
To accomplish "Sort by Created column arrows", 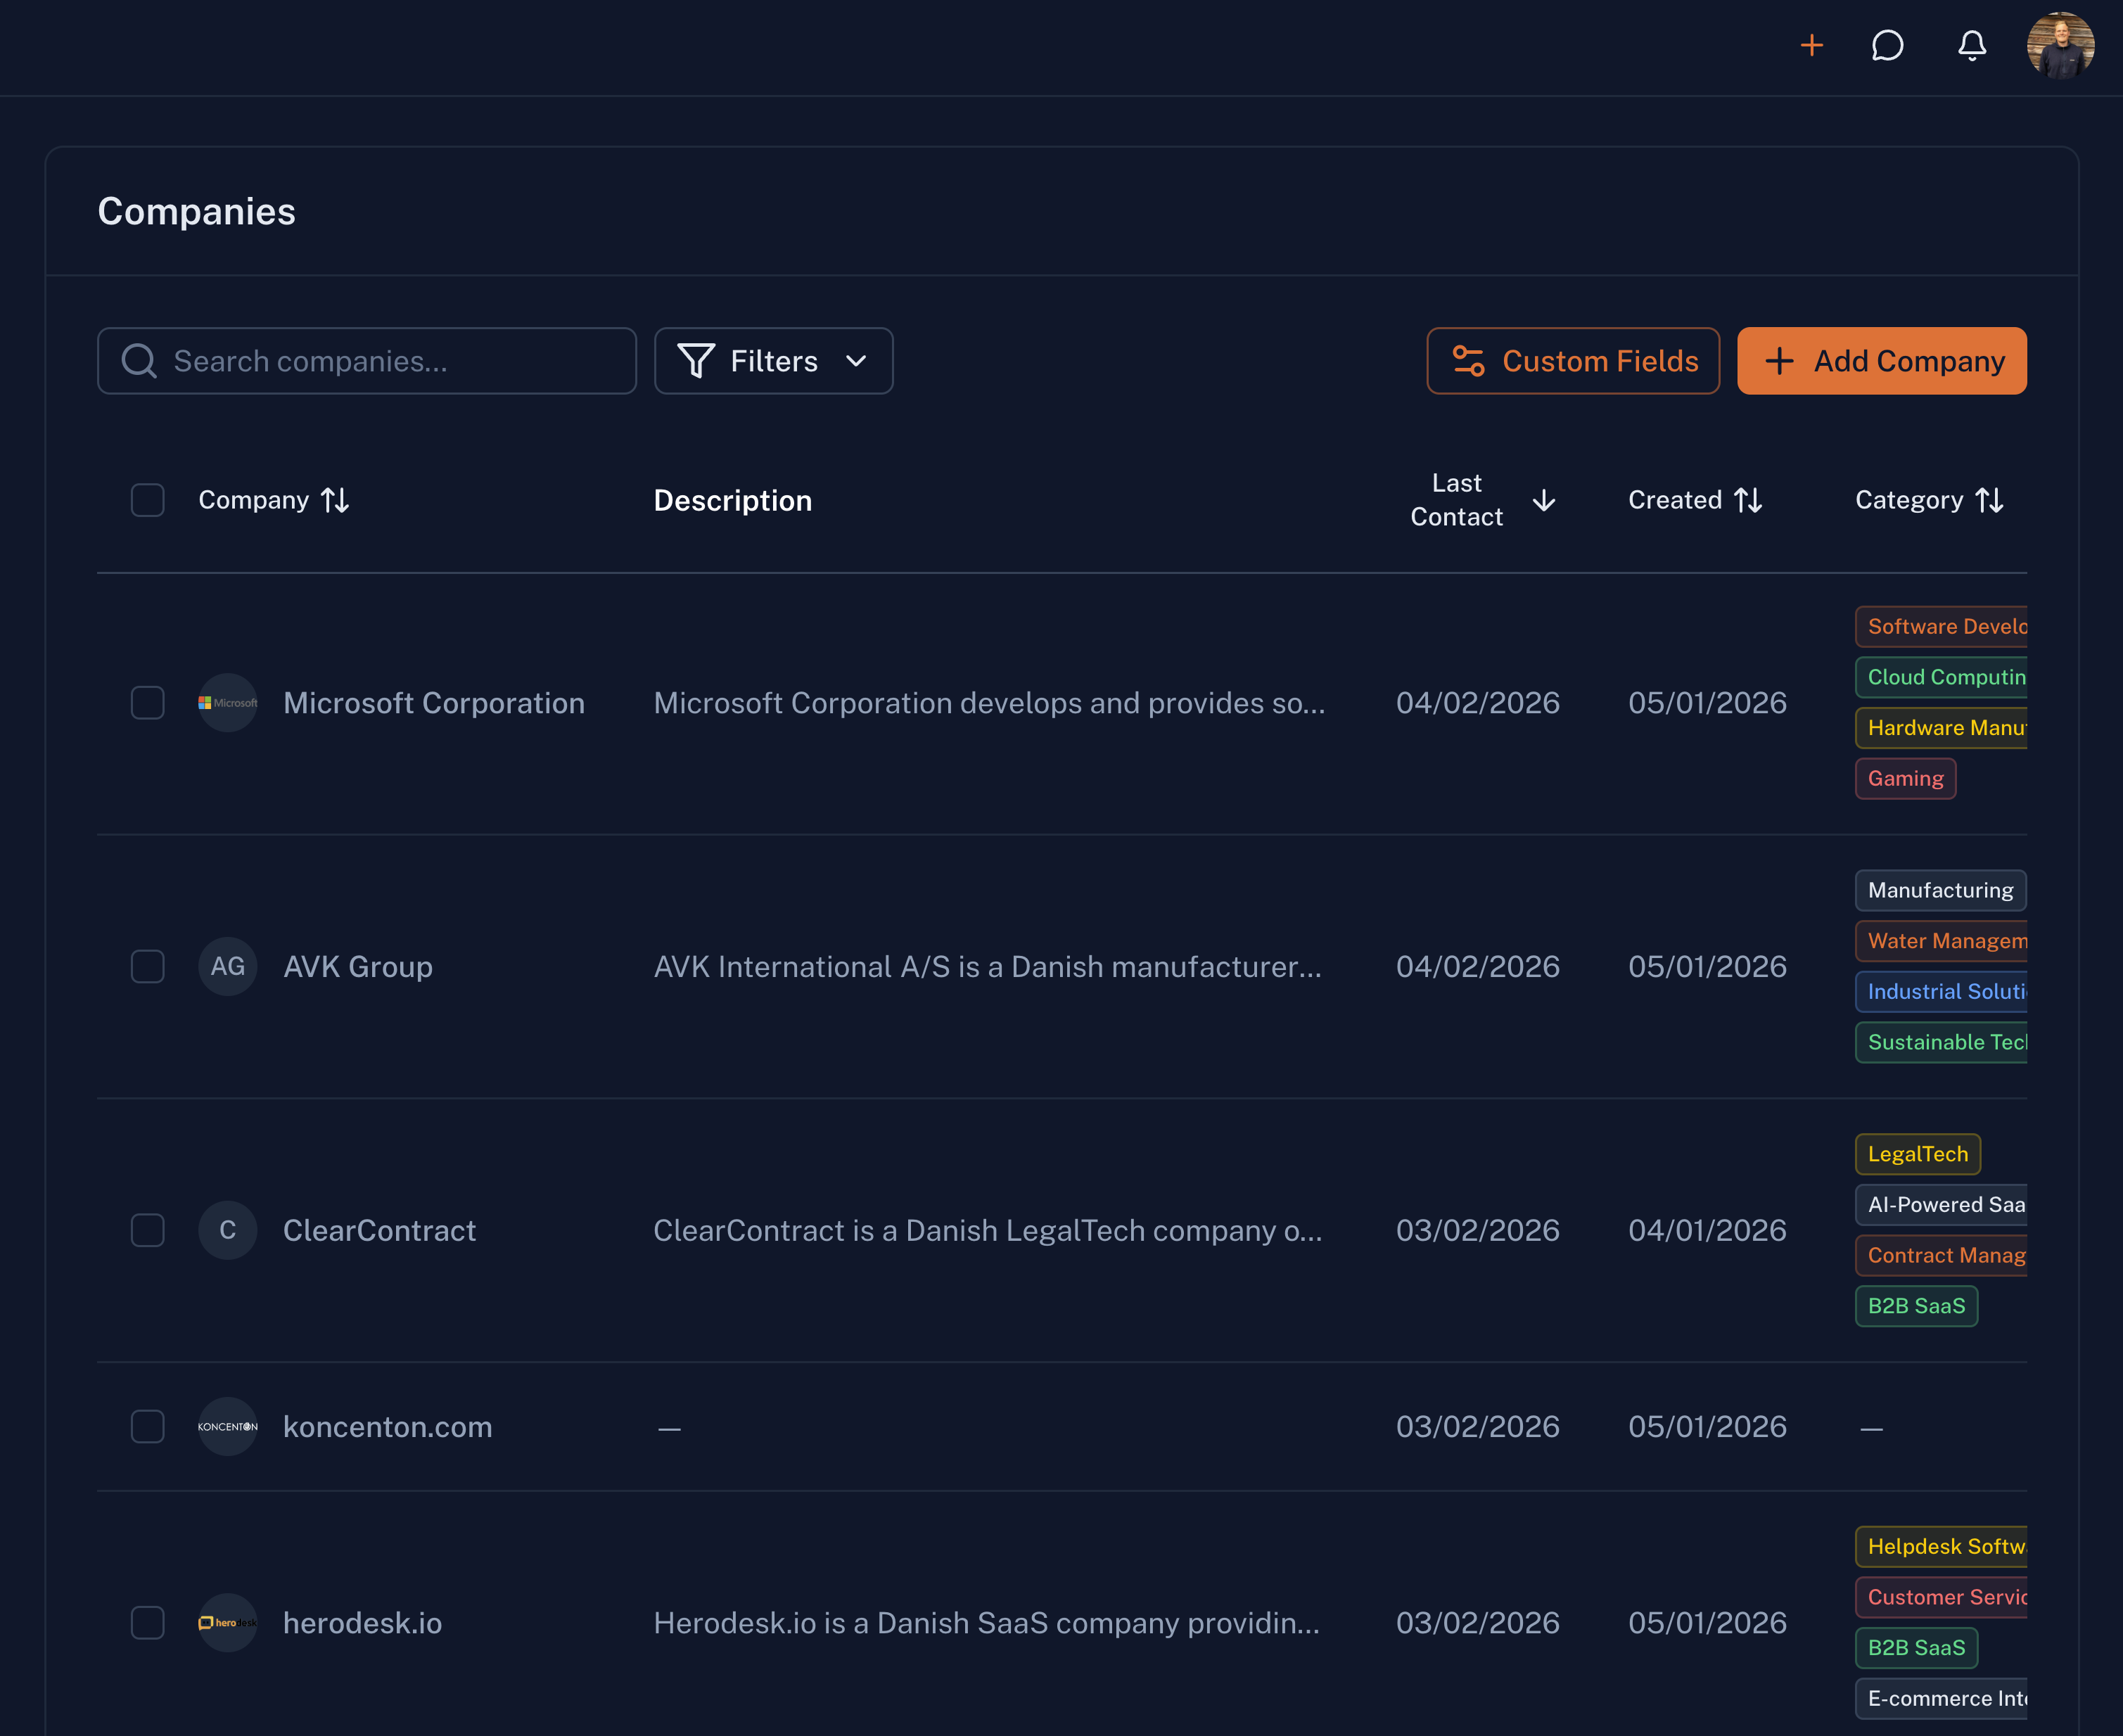I will (x=1748, y=500).
